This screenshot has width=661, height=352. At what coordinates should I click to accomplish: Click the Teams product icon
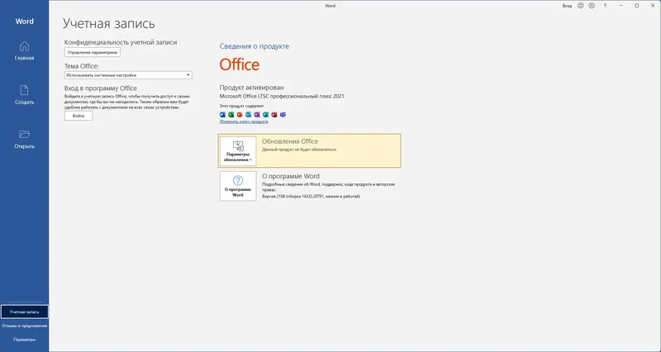[283, 115]
